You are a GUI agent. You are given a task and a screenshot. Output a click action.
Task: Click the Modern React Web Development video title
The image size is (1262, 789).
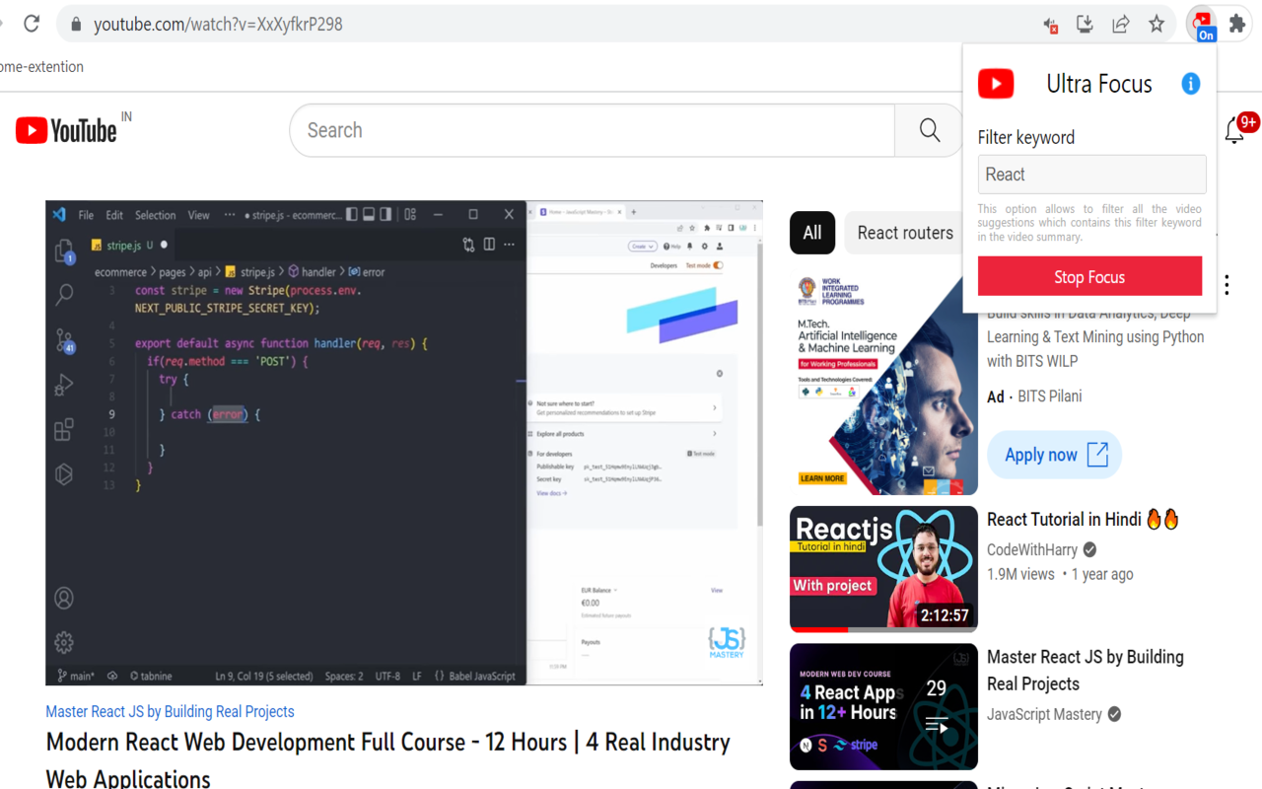388,759
